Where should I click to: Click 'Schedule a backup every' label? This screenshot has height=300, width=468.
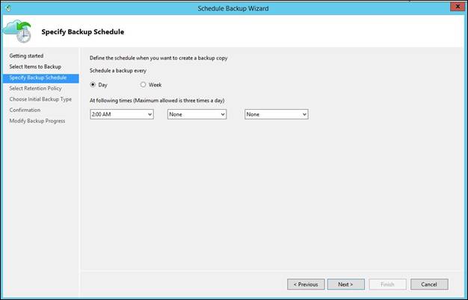click(x=118, y=71)
